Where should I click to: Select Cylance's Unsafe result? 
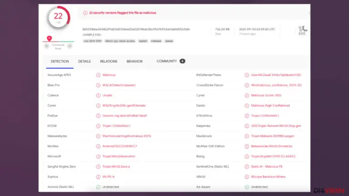click(x=107, y=96)
